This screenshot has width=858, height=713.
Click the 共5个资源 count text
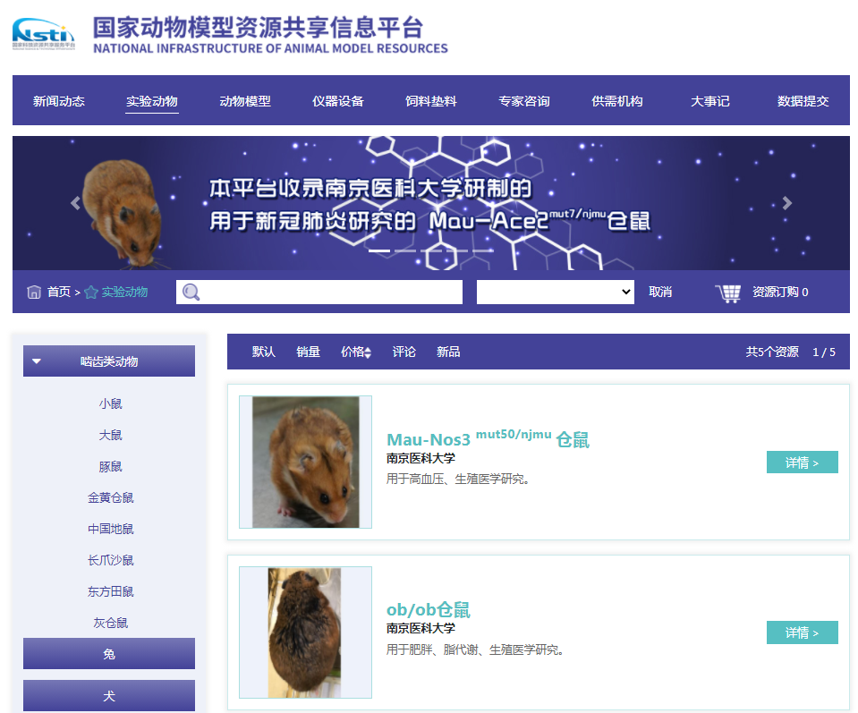pyautogui.click(x=772, y=352)
